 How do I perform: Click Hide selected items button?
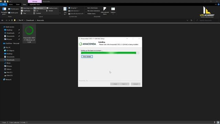[x=104, y=11]
